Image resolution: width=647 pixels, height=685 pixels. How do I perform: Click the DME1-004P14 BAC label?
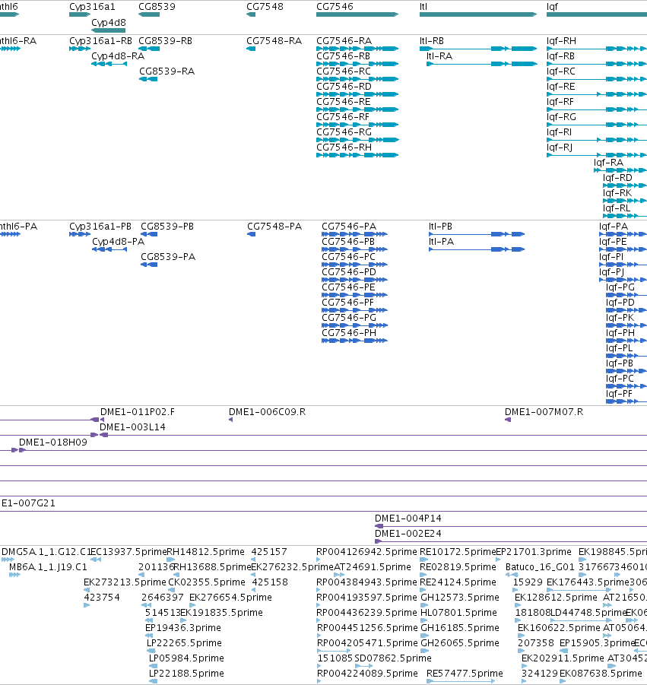click(x=408, y=518)
